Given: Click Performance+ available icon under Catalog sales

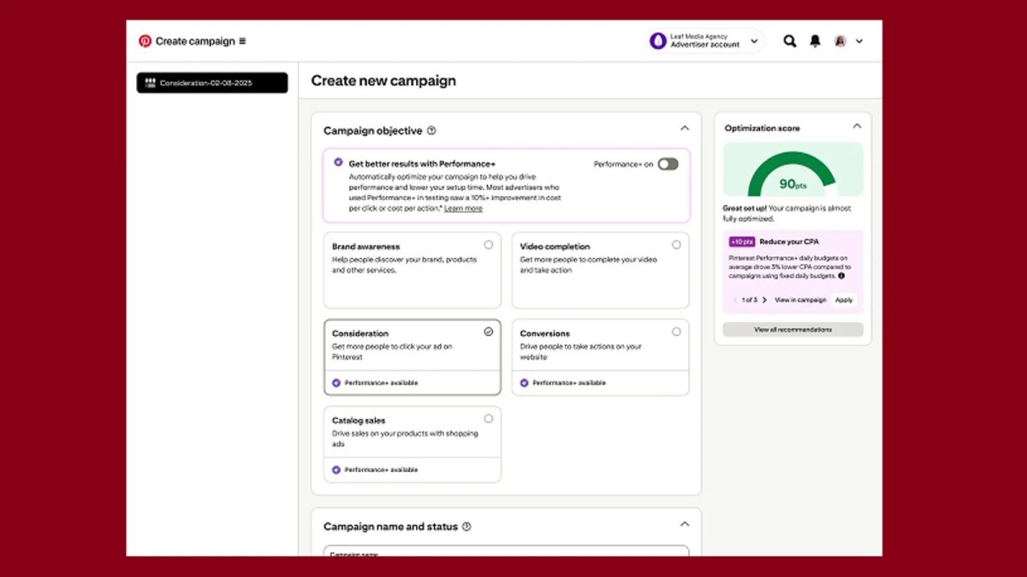Looking at the screenshot, I should (336, 470).
